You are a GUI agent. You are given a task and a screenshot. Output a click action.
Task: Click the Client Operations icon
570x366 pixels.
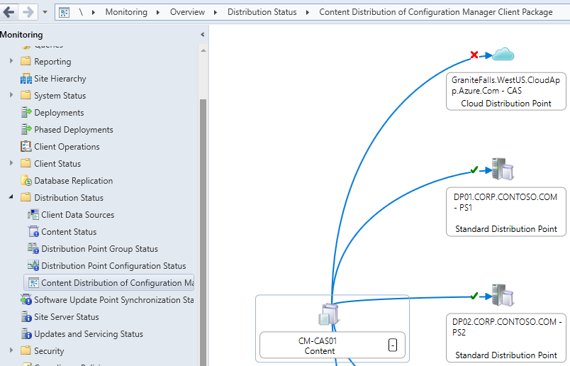26,146
